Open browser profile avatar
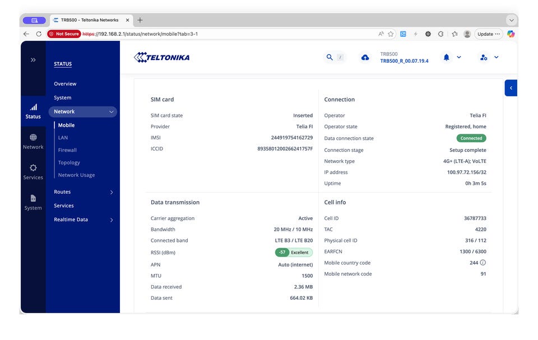Viewport: 538px width, 340px height. click(x=467, y=34)
